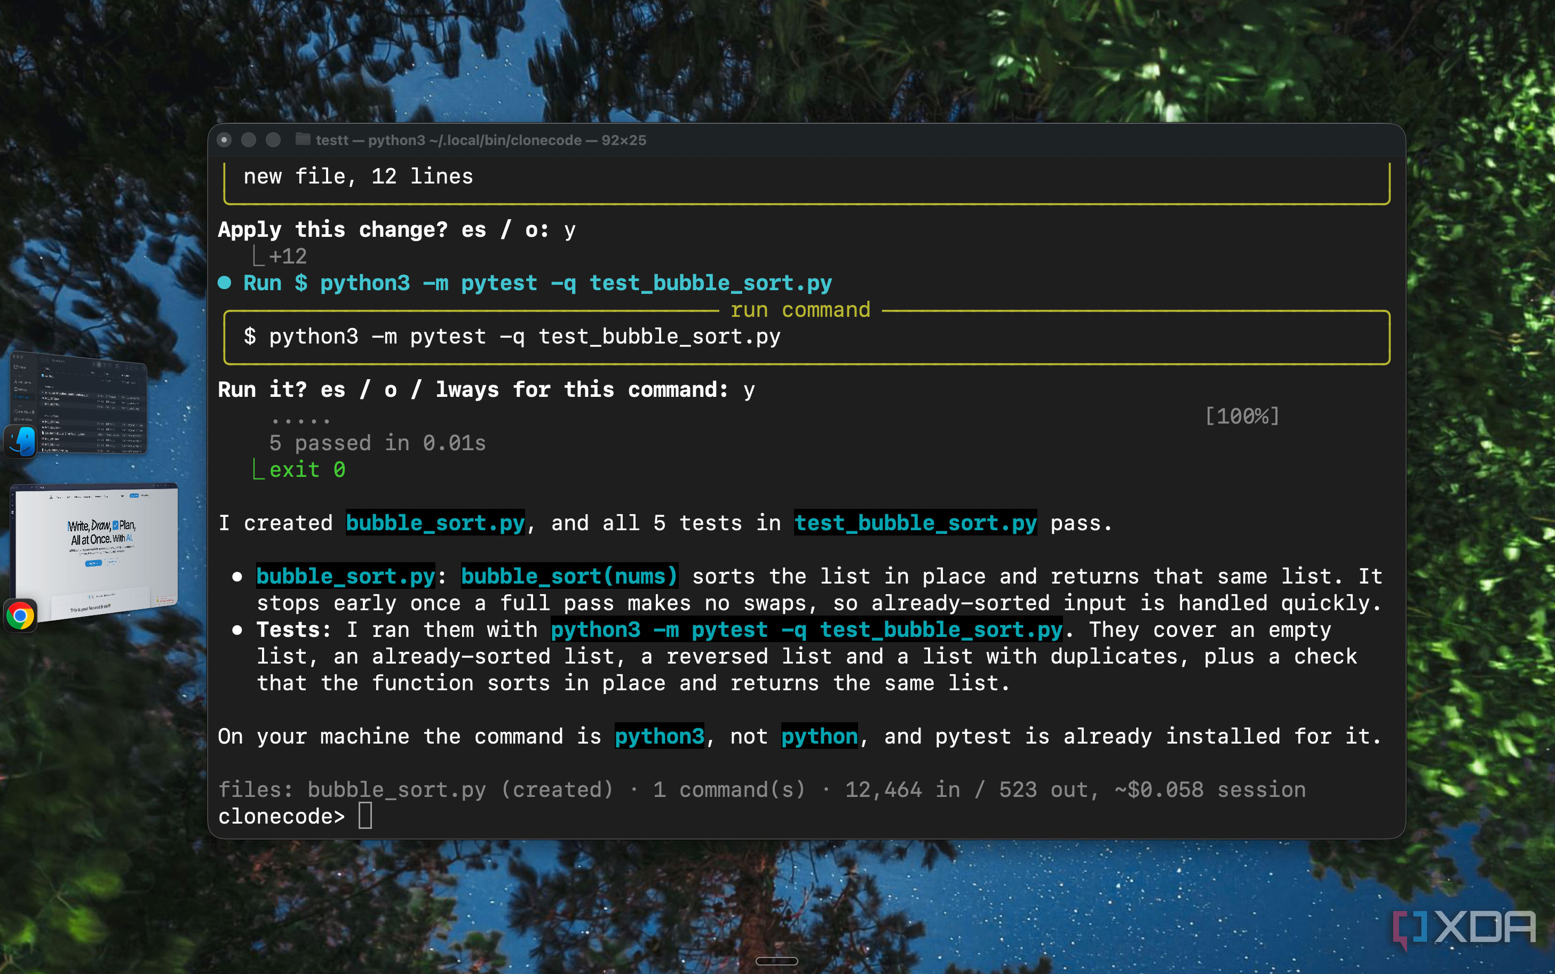Click the '1 command(s)' status entry
The width and height of the screenshot is (1555, 974).
(x=729, y=790)
